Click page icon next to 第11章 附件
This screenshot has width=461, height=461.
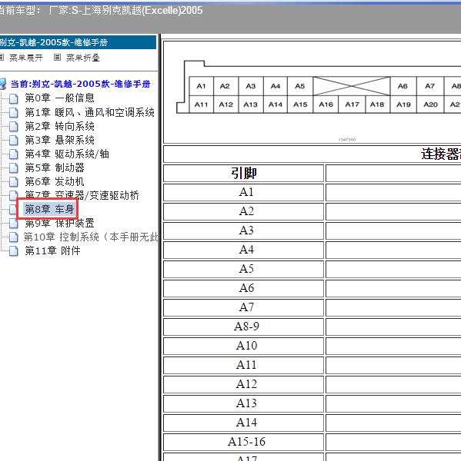pyautogui.click(x=14, y=251)
